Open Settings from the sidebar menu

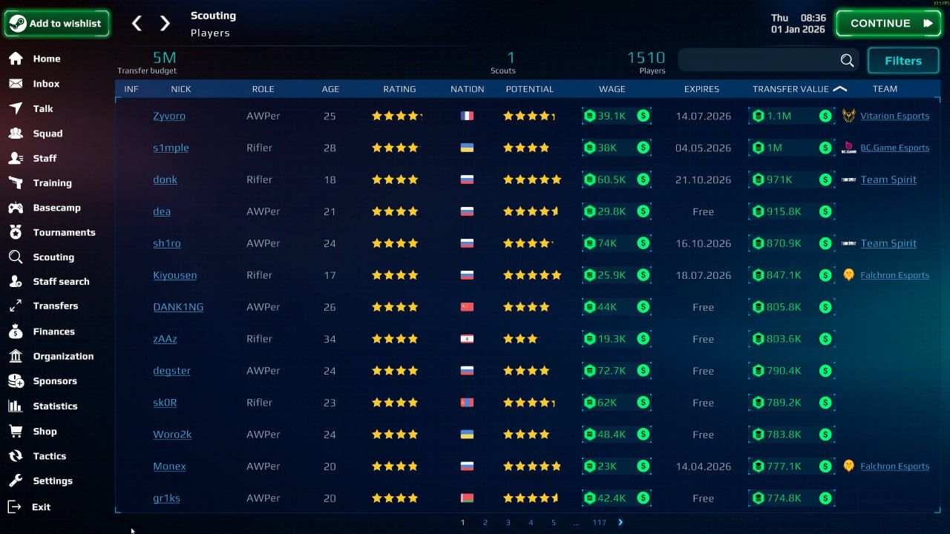(x=16, y=481)
